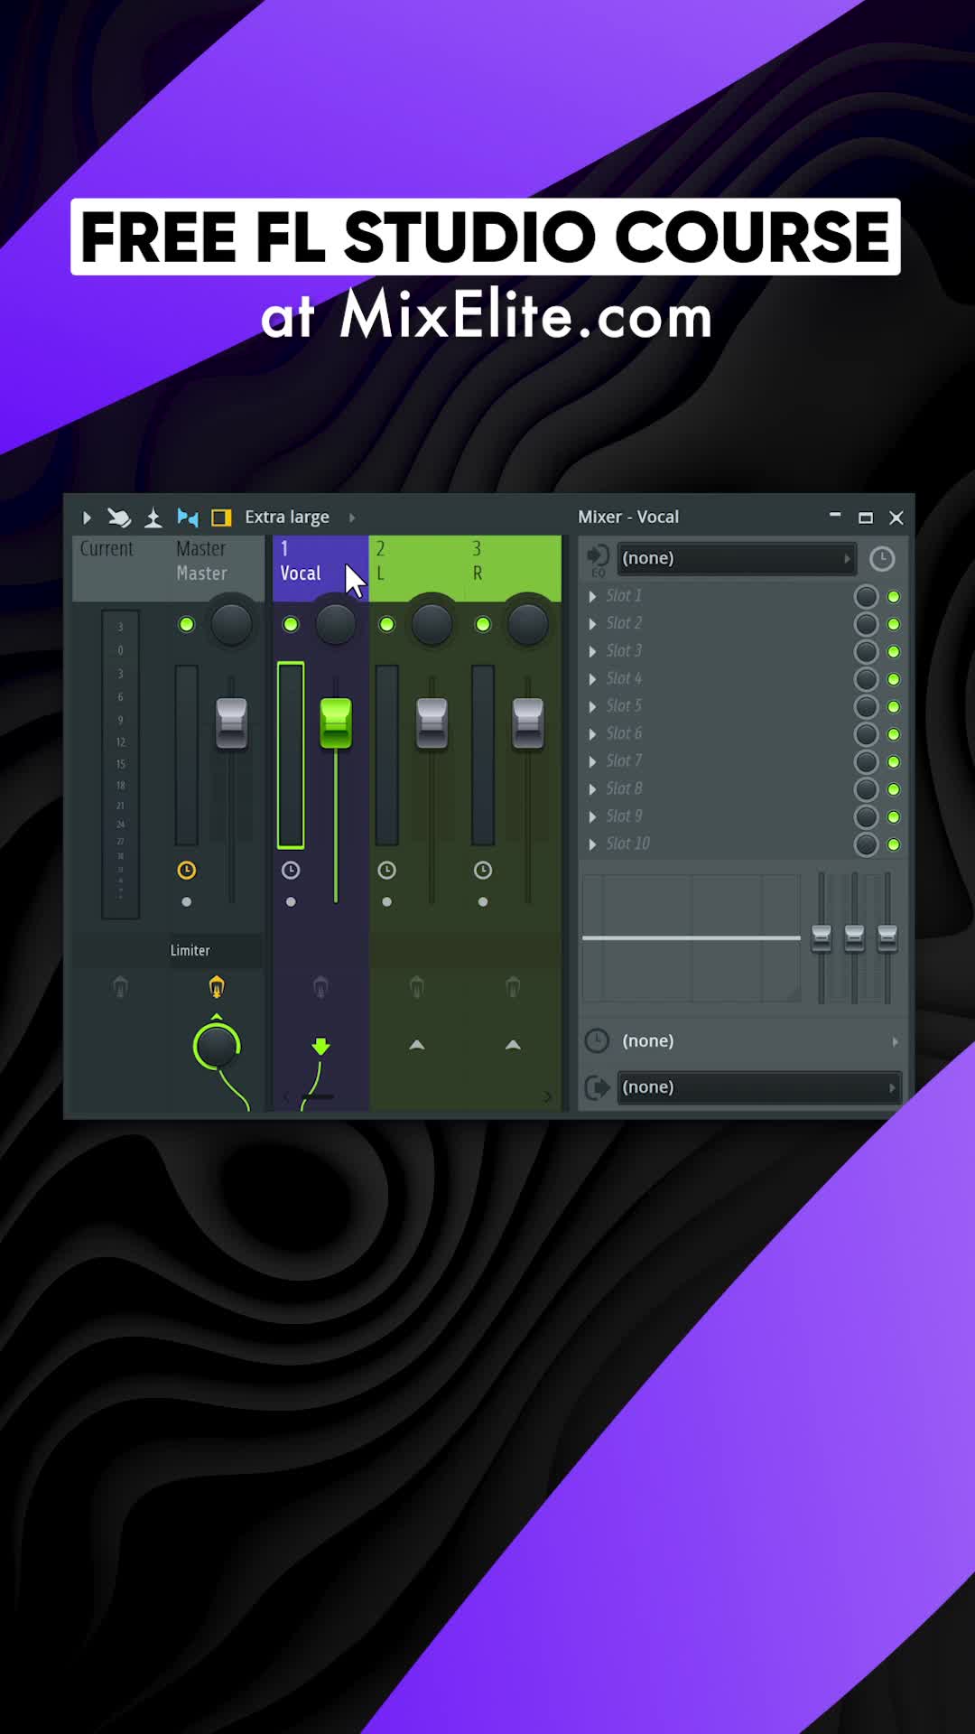This screenshot has height=1734, width=975.
Task: Click the Slot 10 label
Action: [x=627, y=844]
